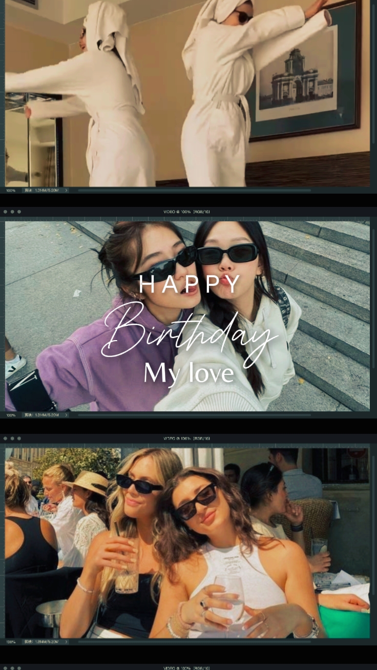Click horizontal scrollbar beneath bathrobe photo
The height and width of the screenshot is (670, 377).
[195, 191]
